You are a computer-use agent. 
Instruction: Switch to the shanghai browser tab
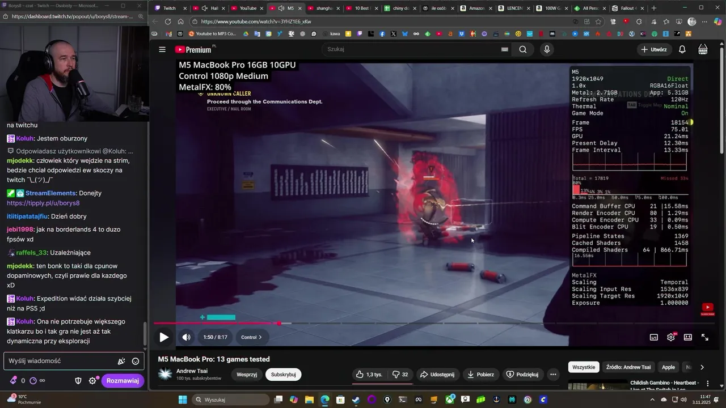(x=324, y=8)
